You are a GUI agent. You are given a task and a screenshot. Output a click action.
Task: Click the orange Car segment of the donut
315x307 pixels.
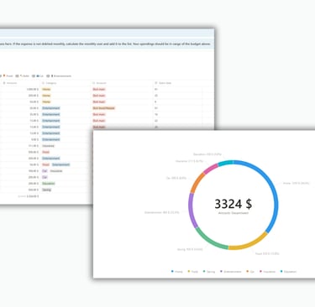[197, 182]
